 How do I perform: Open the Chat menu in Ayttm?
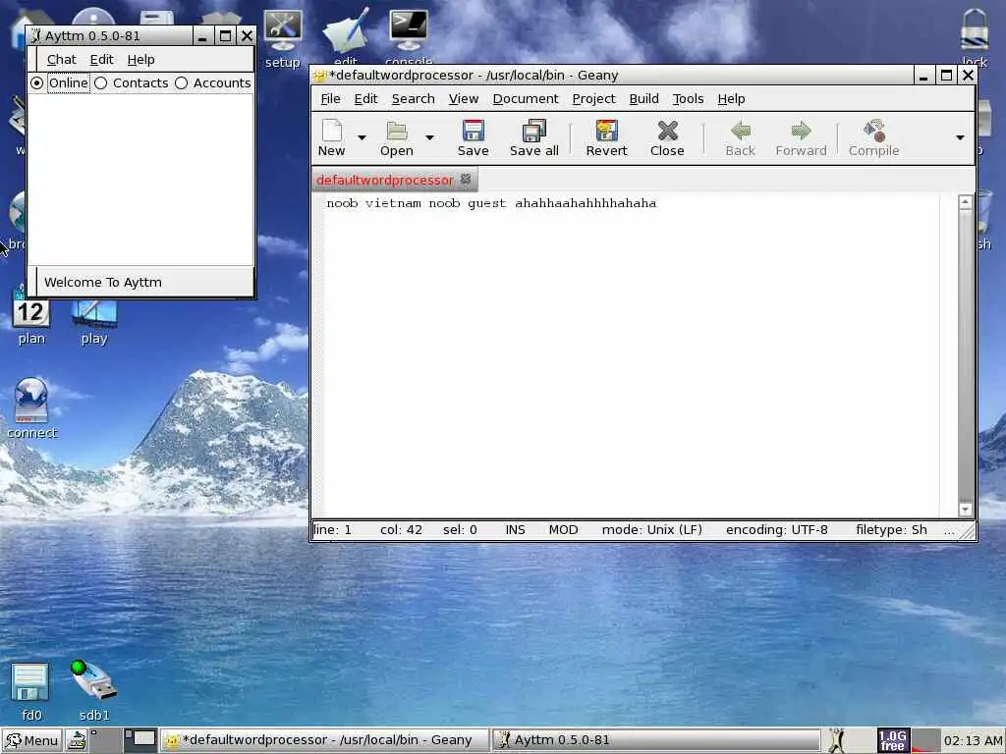tap(61, 60)
